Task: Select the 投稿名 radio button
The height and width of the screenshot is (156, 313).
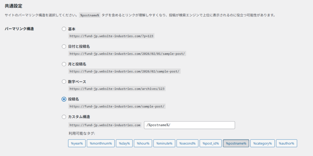Action: point(64,99)
